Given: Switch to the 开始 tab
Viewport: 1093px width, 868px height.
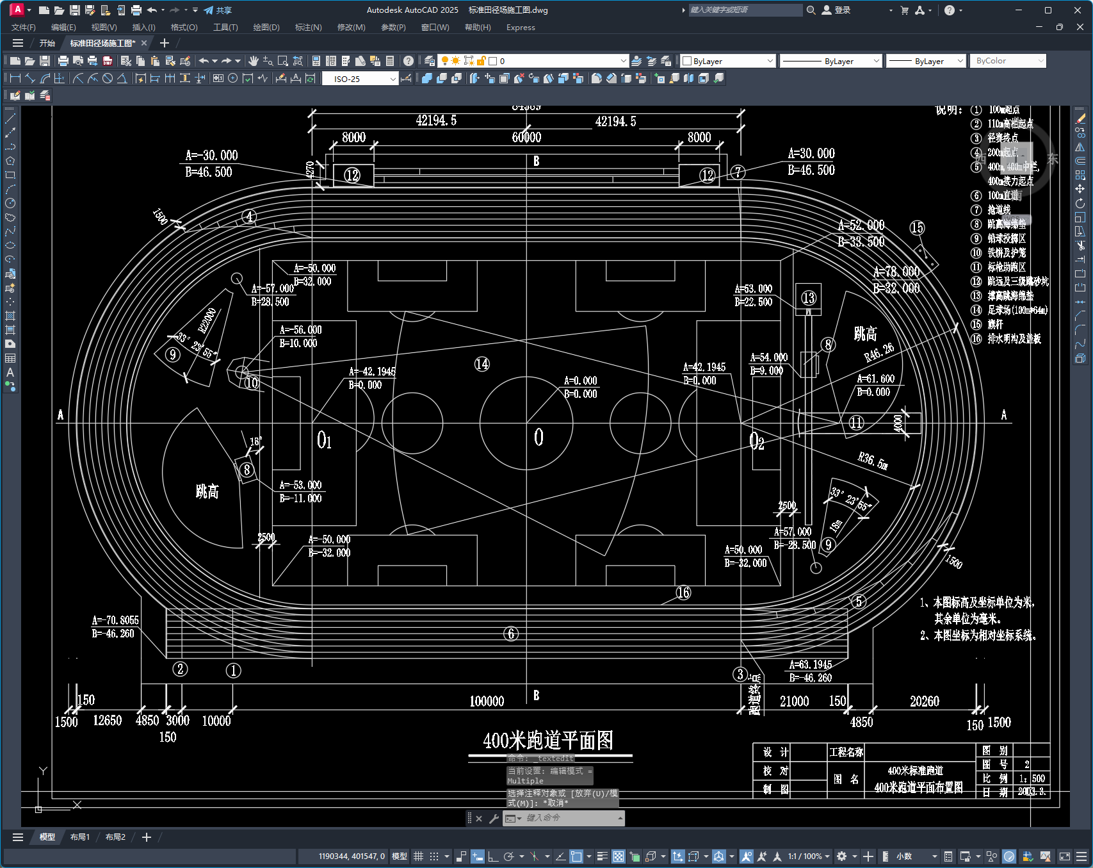Looking at the screenshot, I should click(47, 43).
